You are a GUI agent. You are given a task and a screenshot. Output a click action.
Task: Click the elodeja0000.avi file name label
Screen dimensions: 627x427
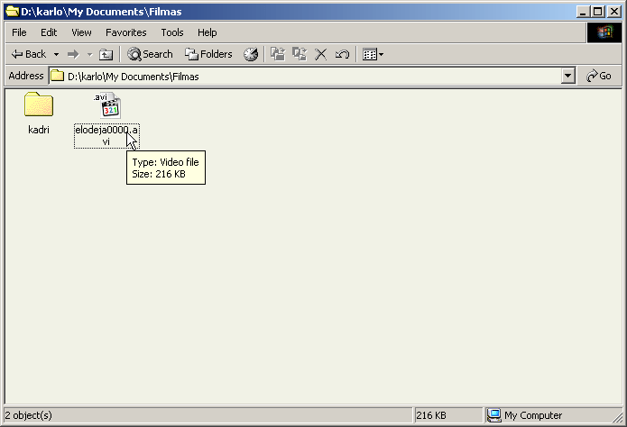pos(106,136)
